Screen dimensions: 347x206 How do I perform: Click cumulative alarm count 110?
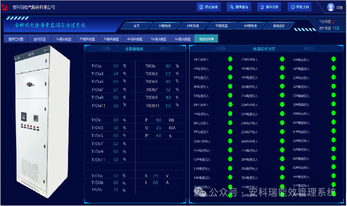coord(336,28)
